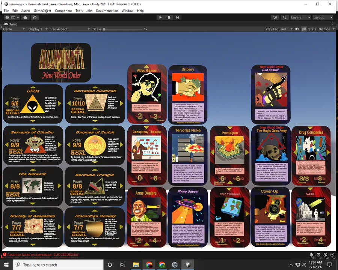Open the Layout dropdown
This screenshot has height=270, width=338.
pyautogui.click(x=323, y=18)
